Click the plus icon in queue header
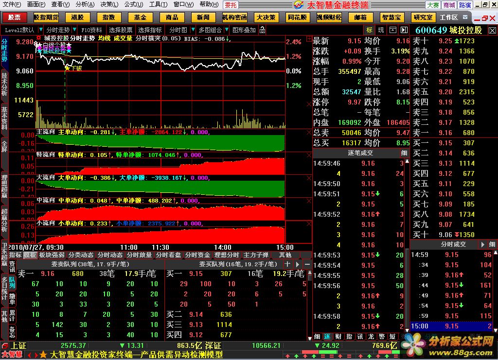The height and width of the screenshot is (360, 498). point(287,264)
